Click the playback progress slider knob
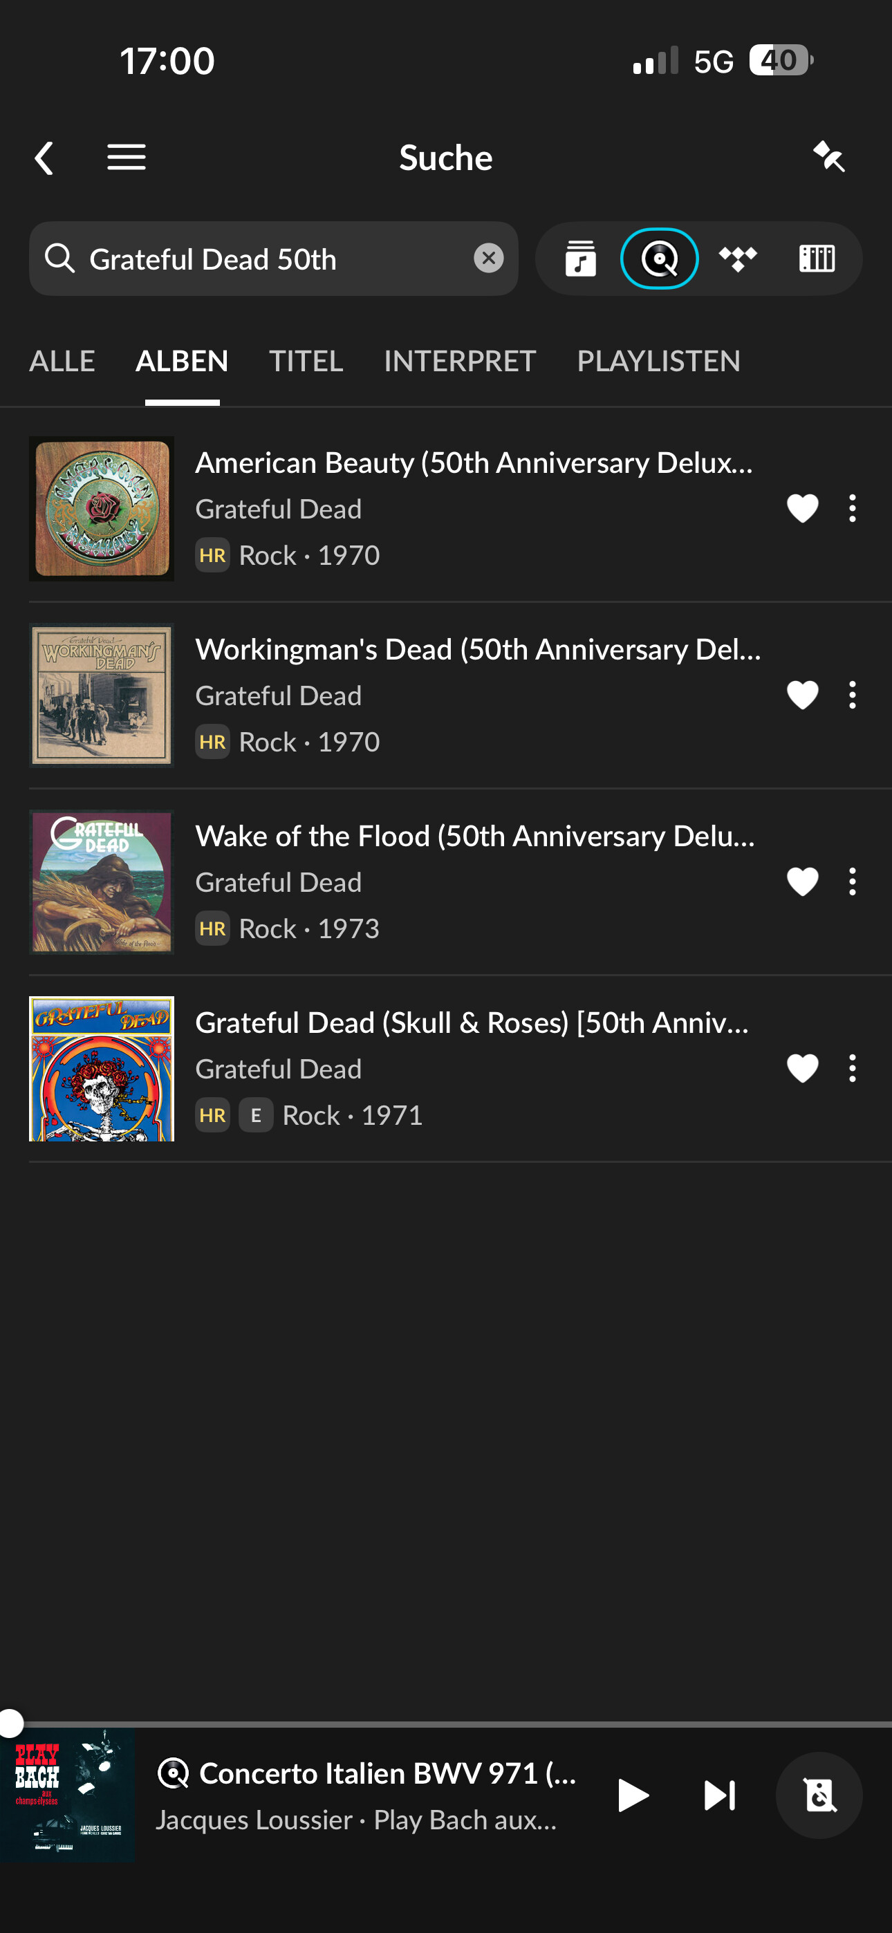Screen dimensions: 892x1933 (11, 1724)
